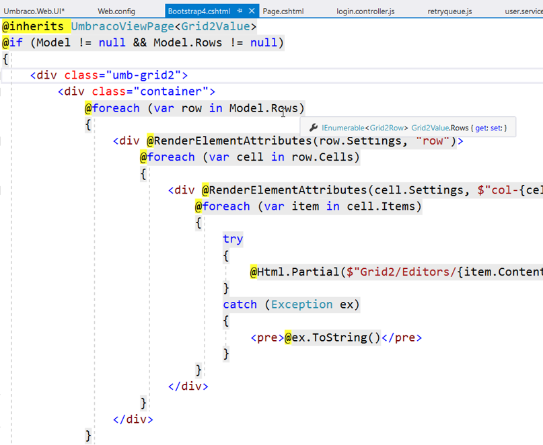The height and width of the screenshot is (445, 543).
Task: Click Model.Rows in the foreach statement
Action: pyautogui.click(x=264, y=108)
